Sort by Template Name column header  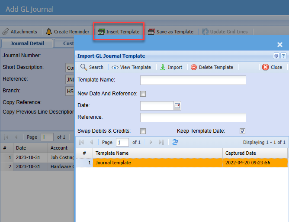[157, 153]
